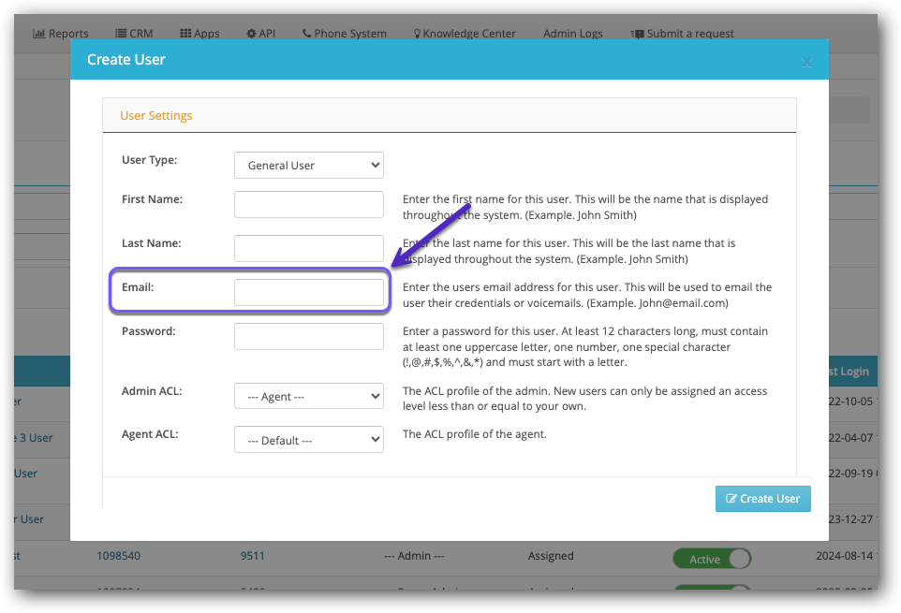Click the 'Assigned' status cell
The image size is (901, 613).
[551, 556]
